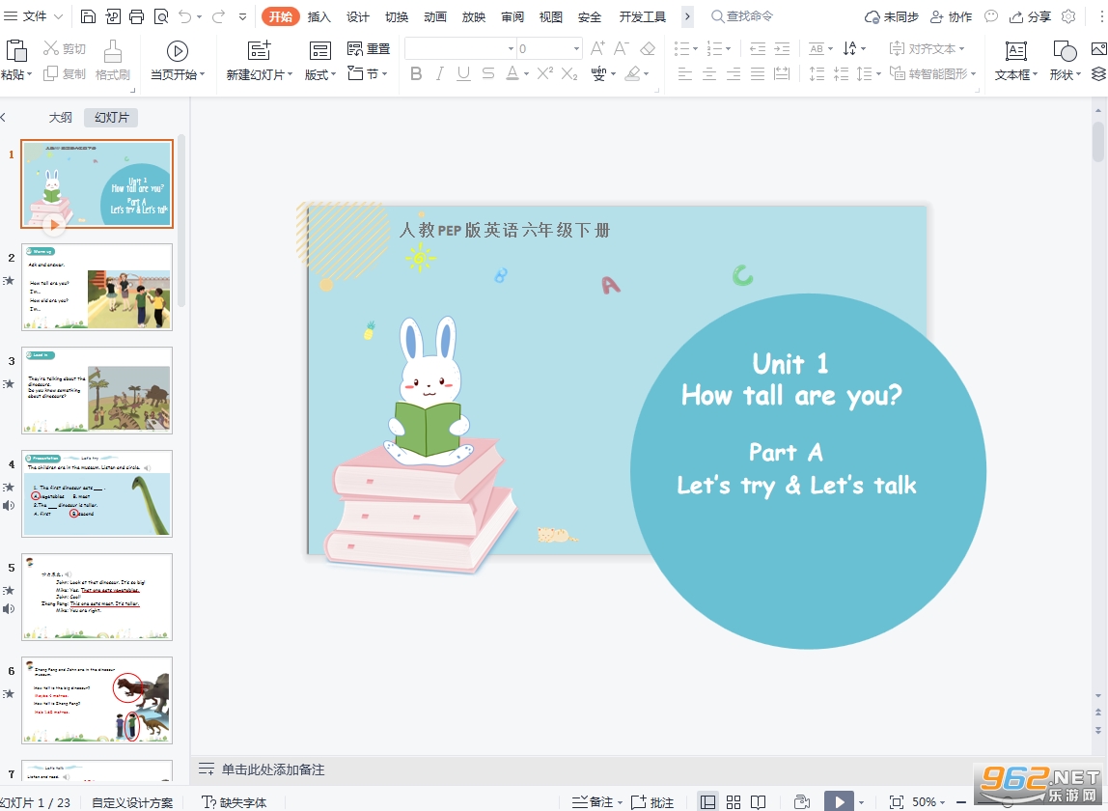Image resolution: width=1108 pixels, height=811 pixels.
Task: Toggle Underline formatting
Action: point(463,73)
